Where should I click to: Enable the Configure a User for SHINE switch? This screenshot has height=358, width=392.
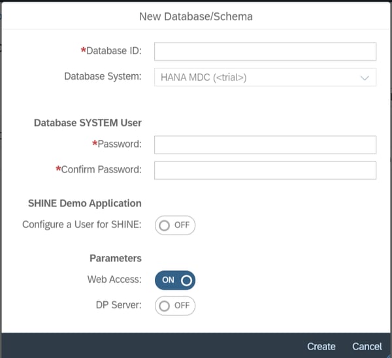pyautogui.click(x=175, y=225)
